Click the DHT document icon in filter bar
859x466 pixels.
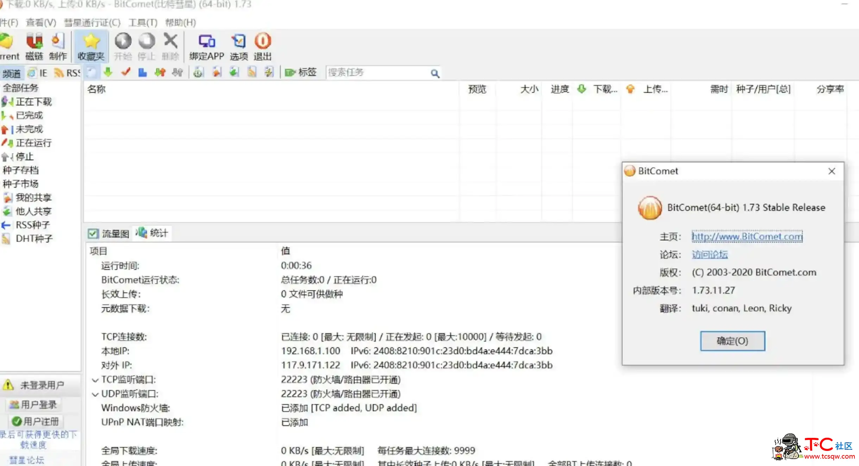pos(269,72)
